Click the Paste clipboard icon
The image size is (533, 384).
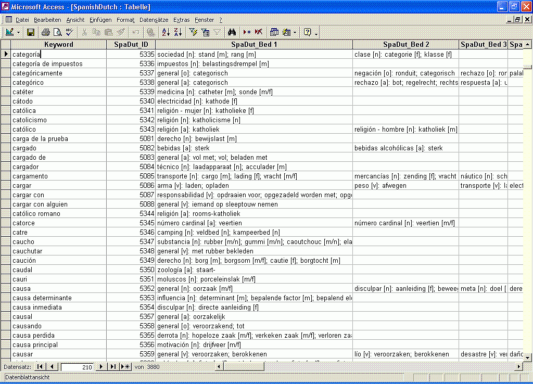point(109,32)
